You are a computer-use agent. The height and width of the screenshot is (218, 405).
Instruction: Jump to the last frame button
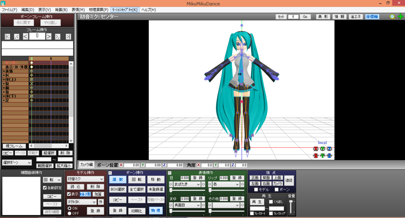[x=68, y=37]
